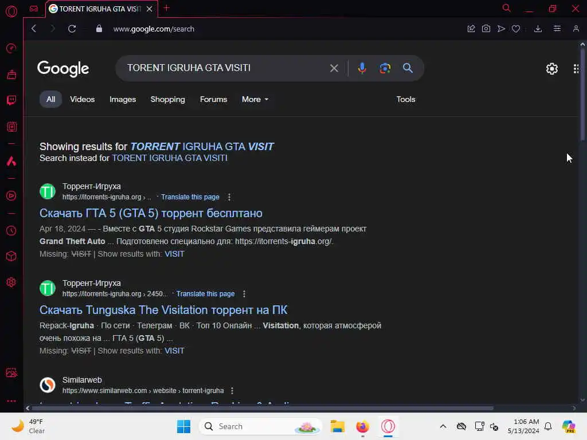Go back to previous page
Screen dimensions: 587x440
[34, 29]
